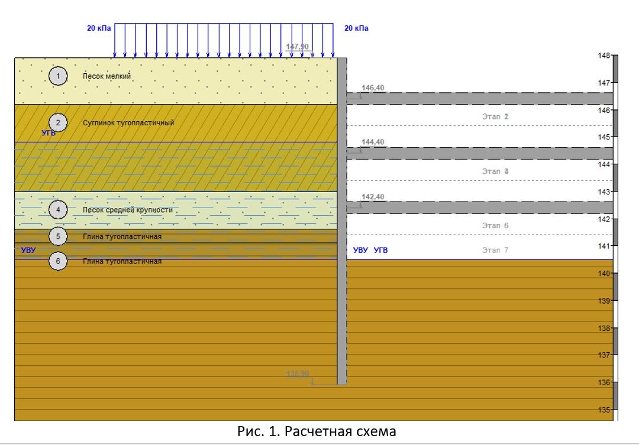Click the 'Песок мелкий' layer label
The height and width of the screenshot is (445, 639).
click(106, 76)
